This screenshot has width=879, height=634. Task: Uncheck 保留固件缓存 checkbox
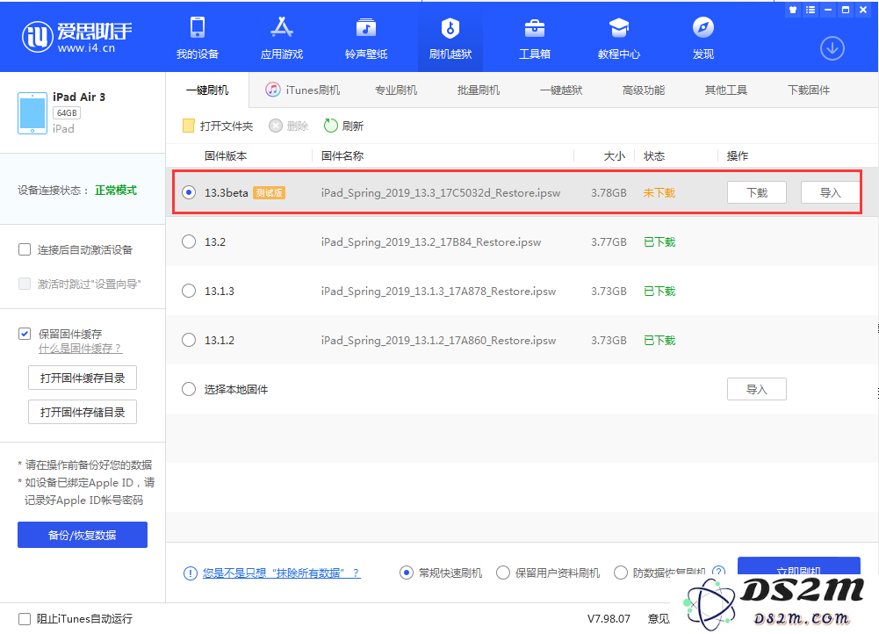coord(25,334)
